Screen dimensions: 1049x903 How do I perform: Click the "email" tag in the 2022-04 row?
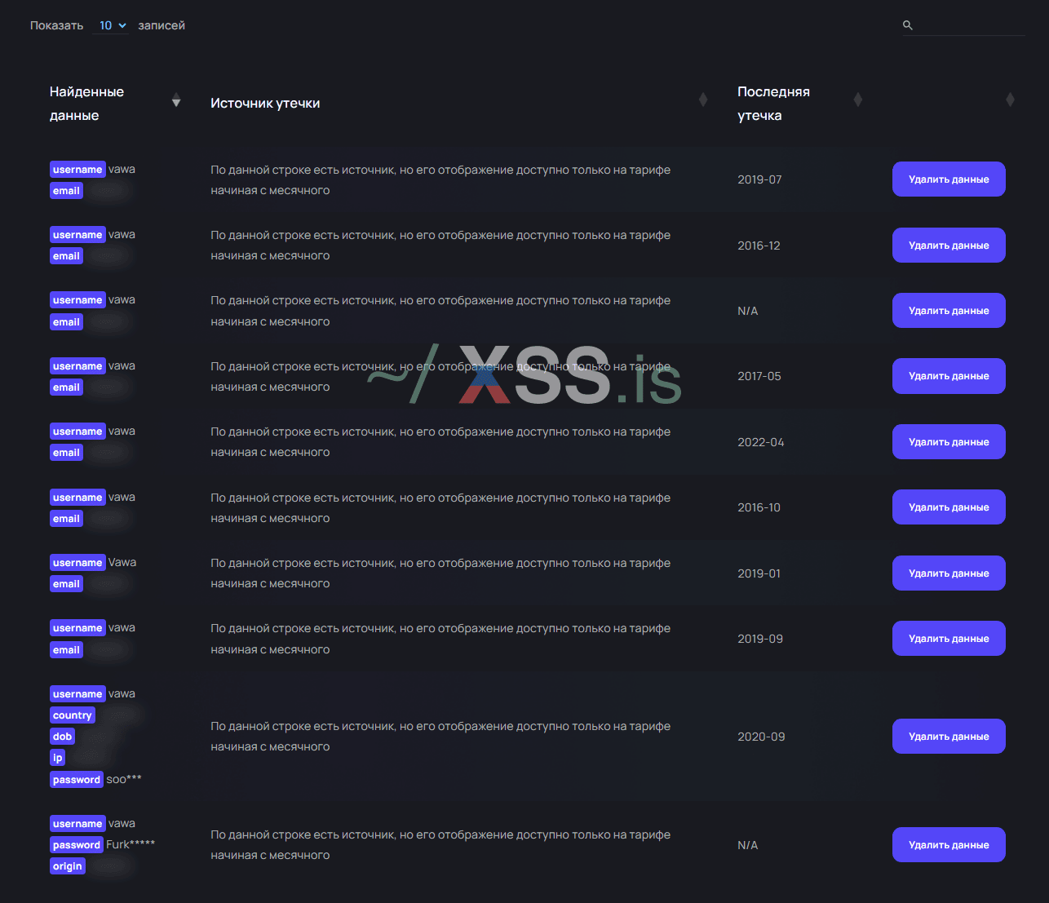[x=66, y=453]
